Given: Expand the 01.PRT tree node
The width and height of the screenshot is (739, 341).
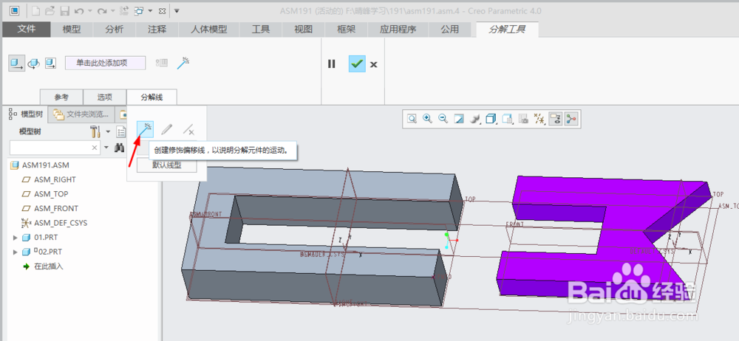Looking at the screenshot, I should [15, 238].
